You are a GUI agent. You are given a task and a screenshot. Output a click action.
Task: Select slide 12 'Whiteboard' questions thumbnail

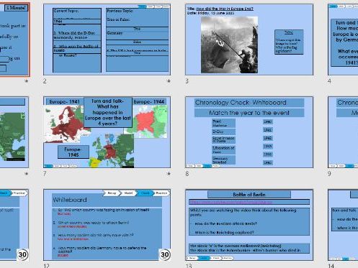click(107, 225)
